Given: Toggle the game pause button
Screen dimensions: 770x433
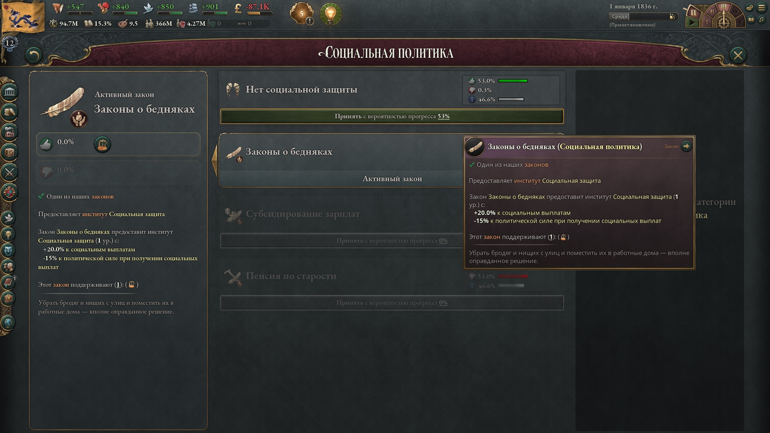Looking at the screenshot, I should tap(693, 13).
